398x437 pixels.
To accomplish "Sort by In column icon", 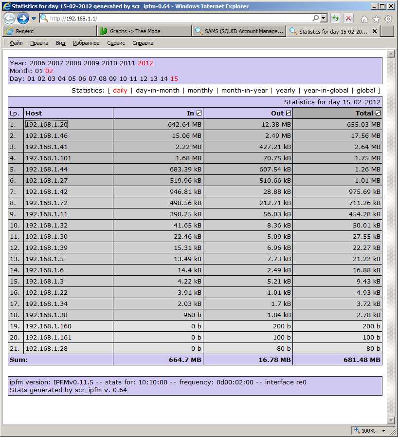I will [x=199, y=113].
